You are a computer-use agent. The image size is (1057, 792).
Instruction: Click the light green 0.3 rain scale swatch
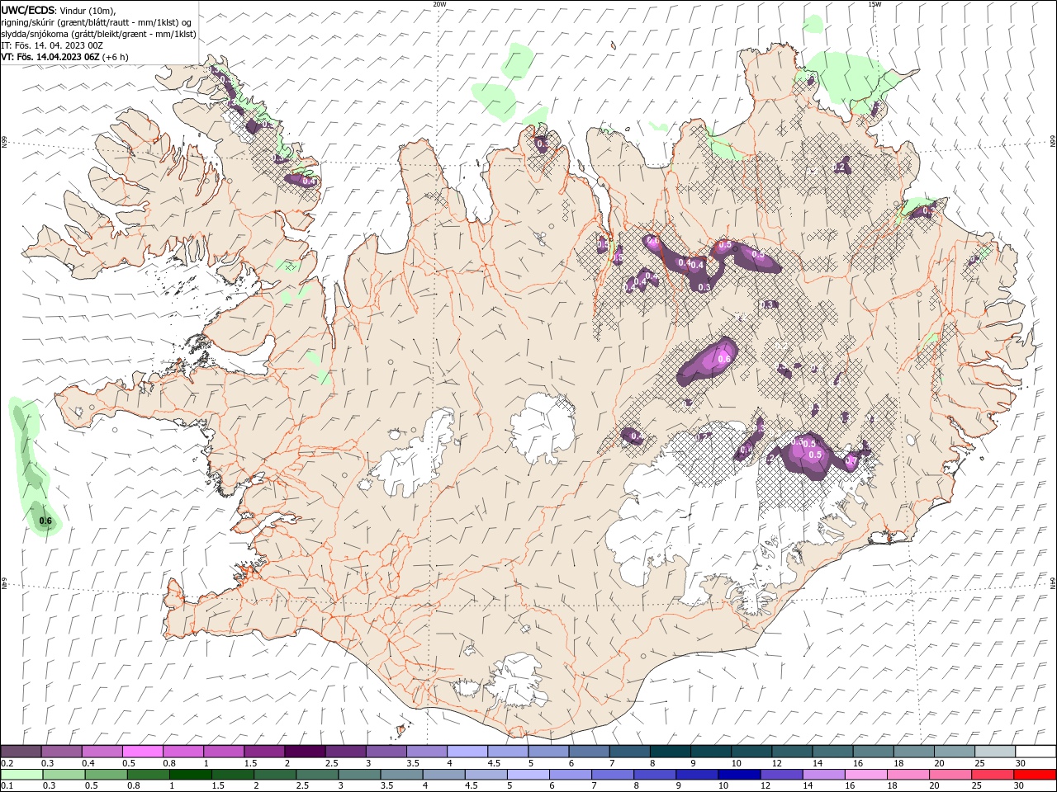(64, 775)
